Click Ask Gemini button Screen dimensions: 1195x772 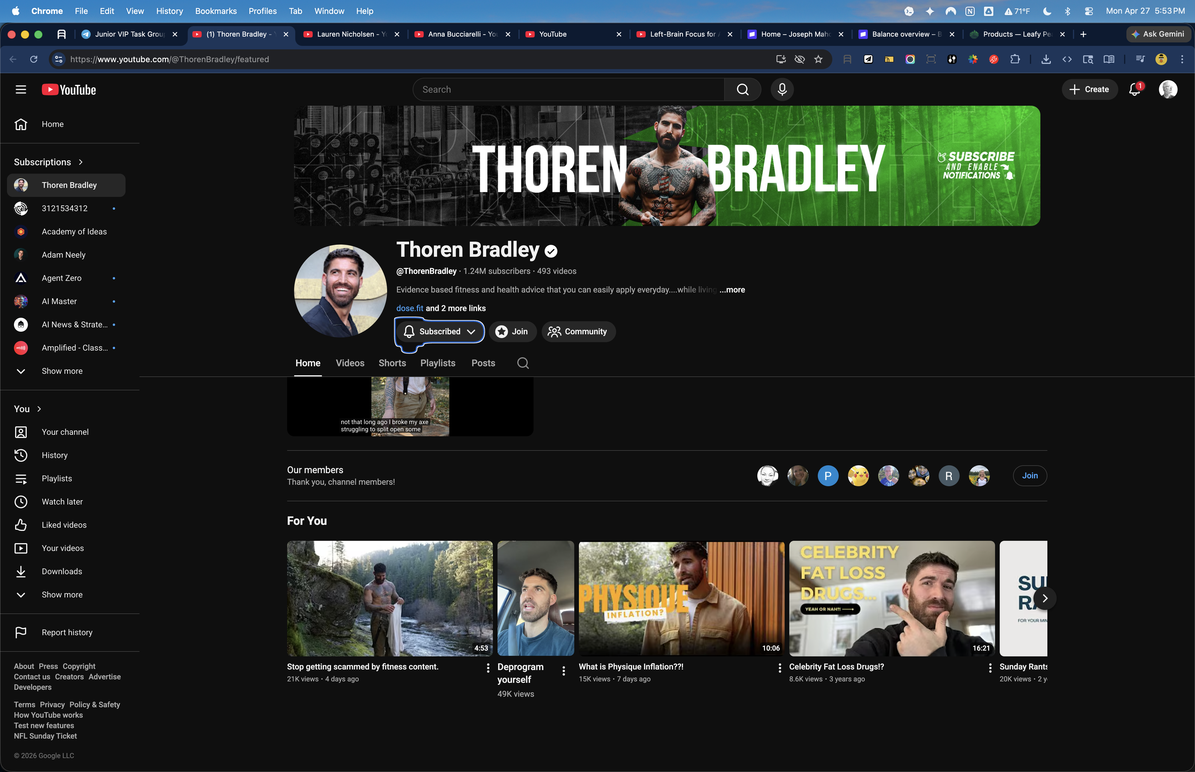1158,34
